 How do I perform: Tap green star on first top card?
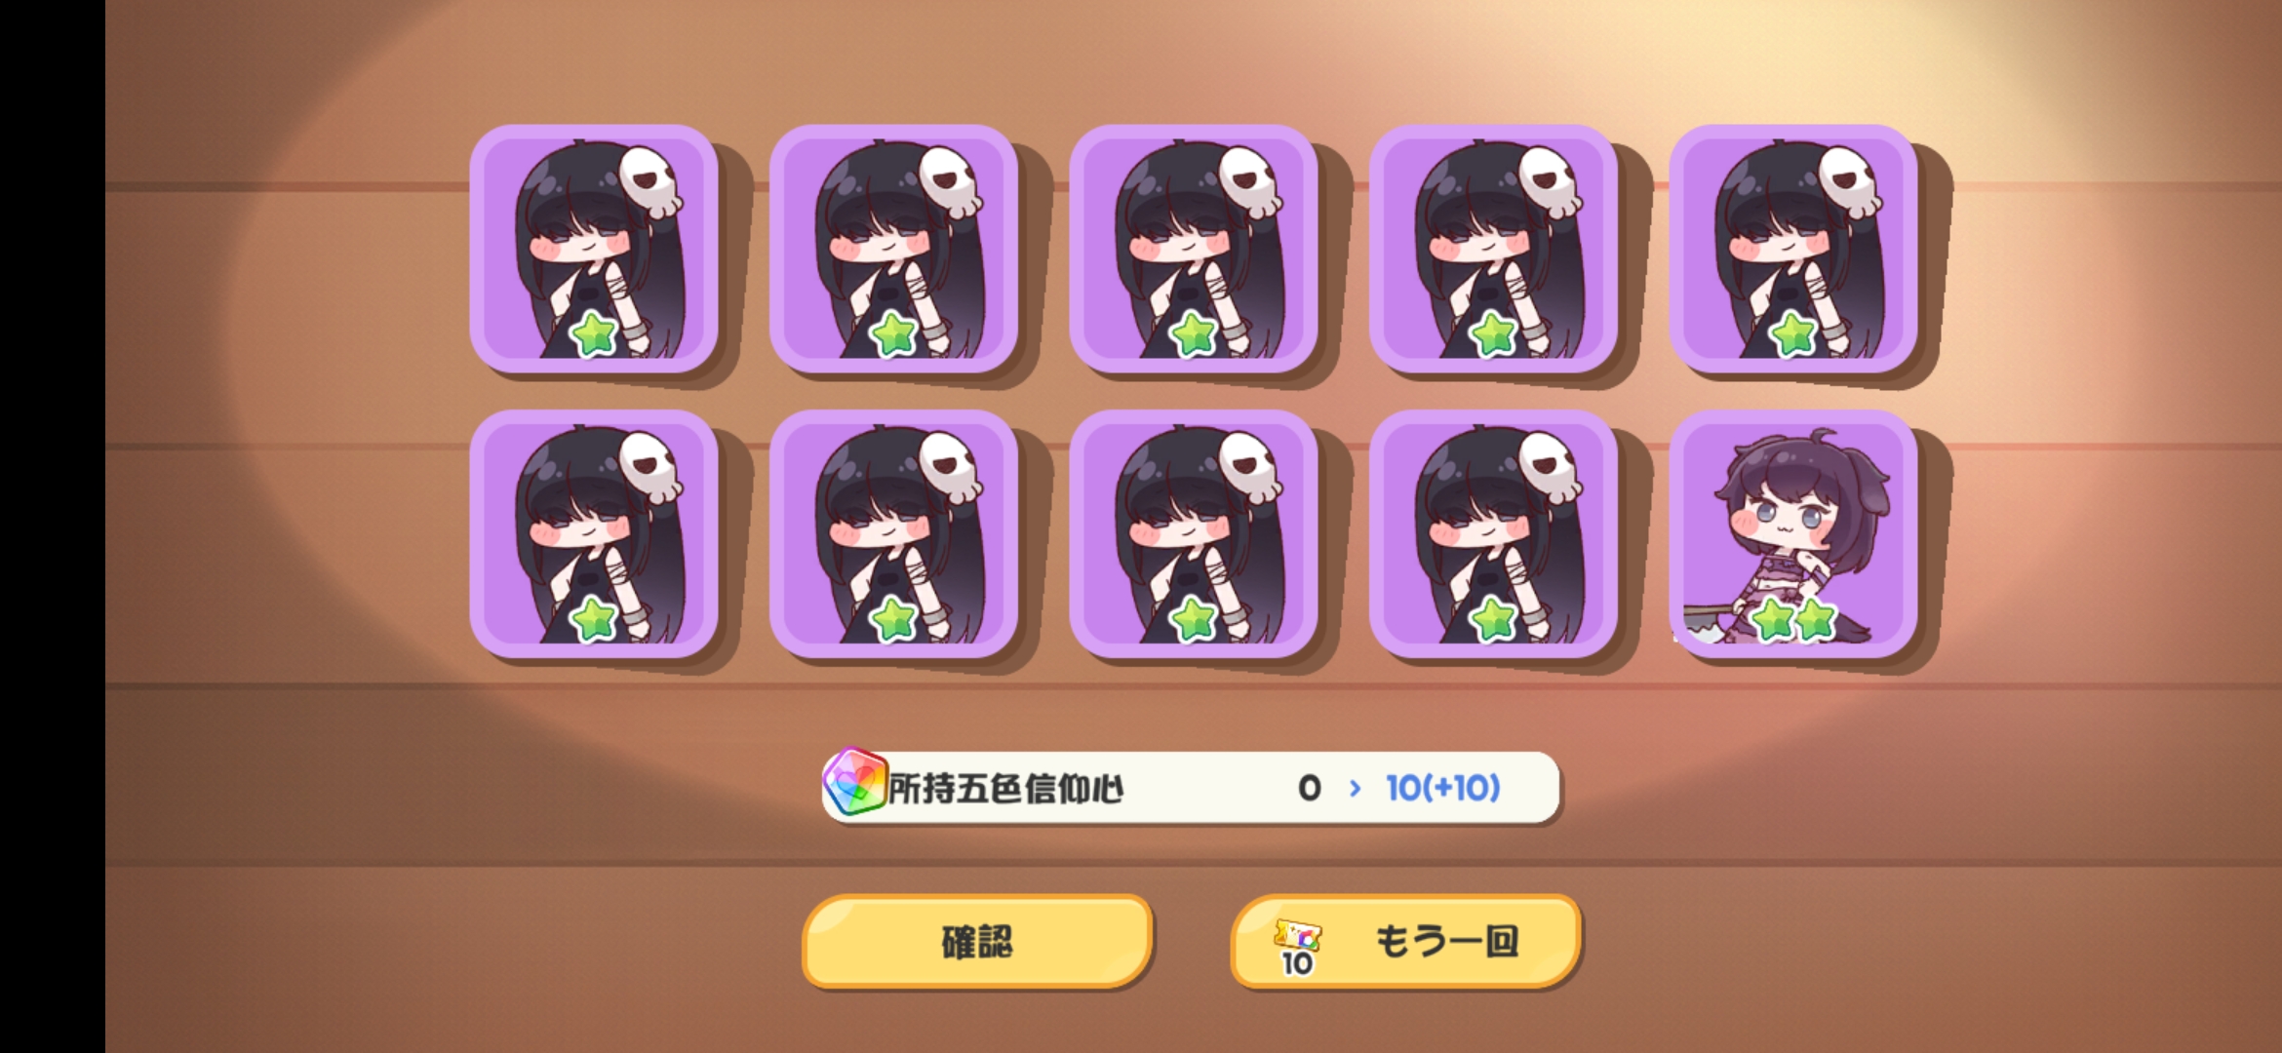594,335
